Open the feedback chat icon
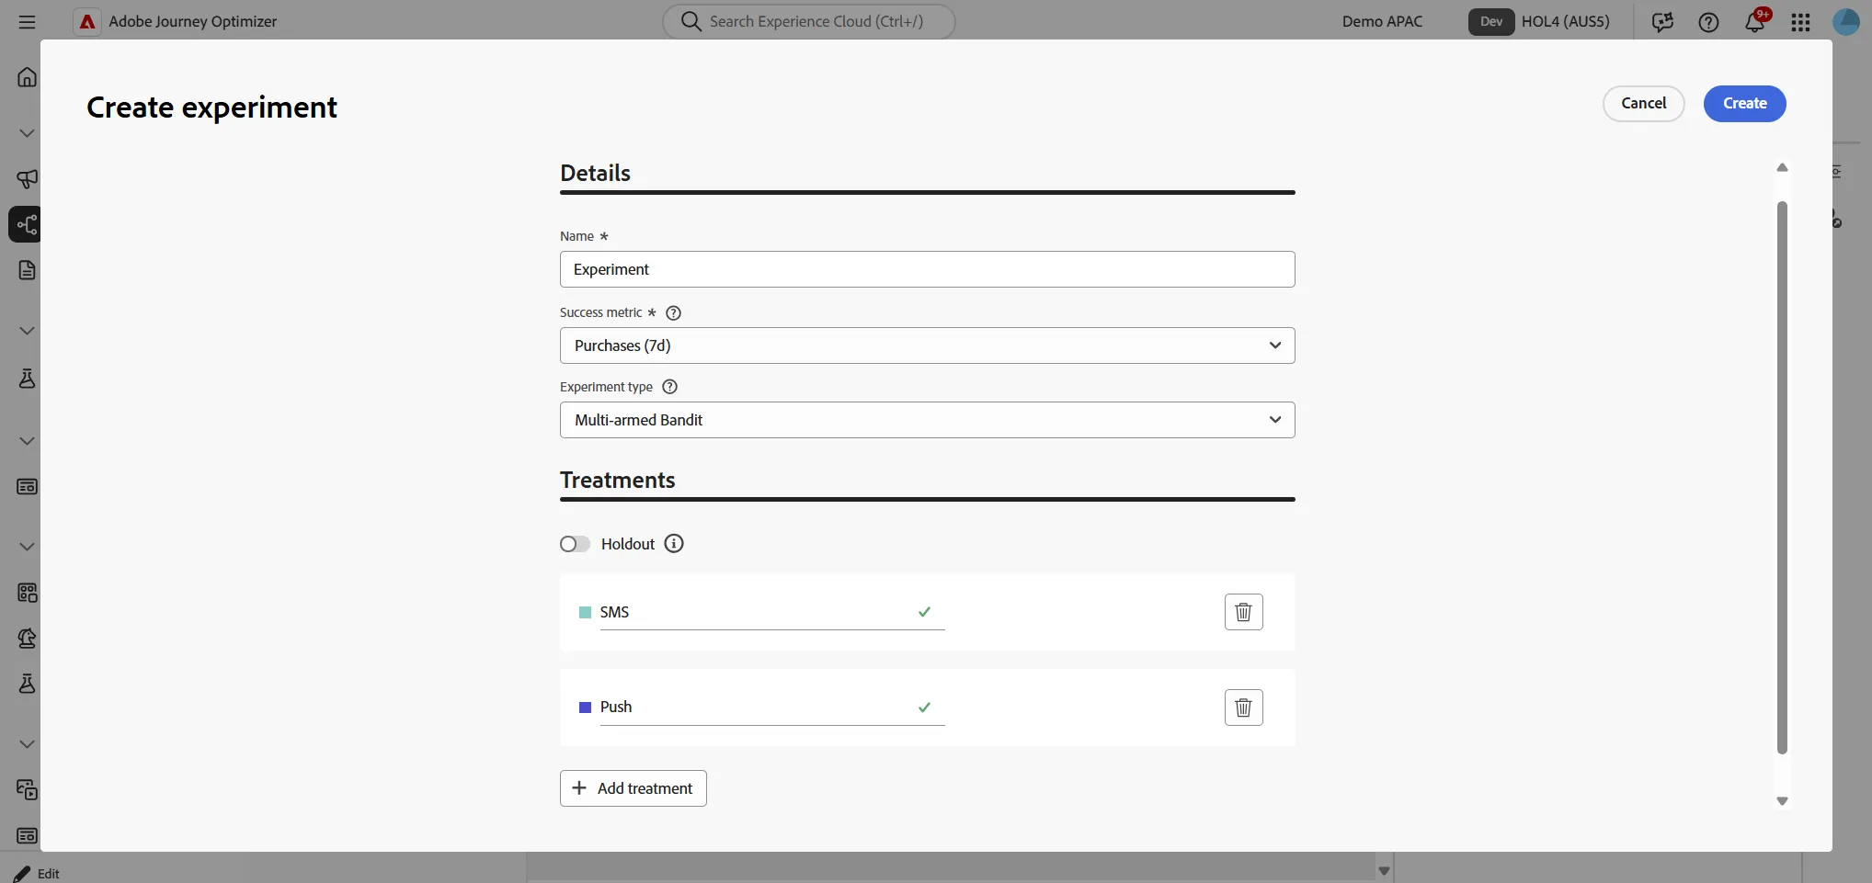1872x883 pixels. click(1662, 22)
